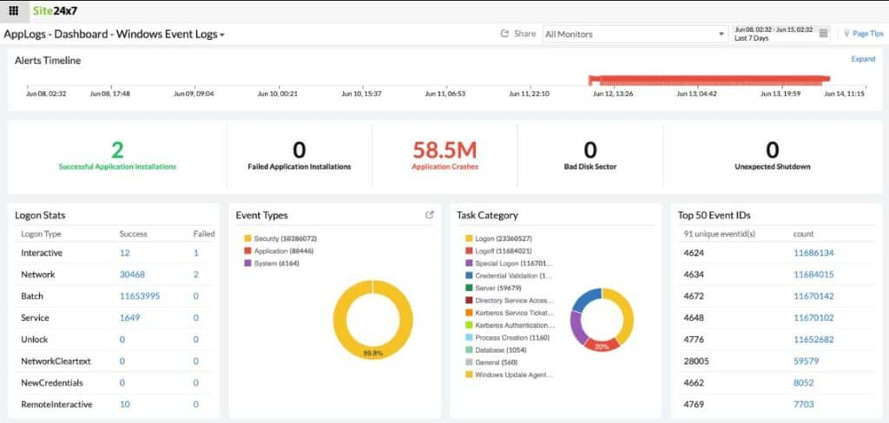The width and height of the screenshot is (889, 423).
Task: Open event 4672 count 11670142
Action: click(813, 296)
